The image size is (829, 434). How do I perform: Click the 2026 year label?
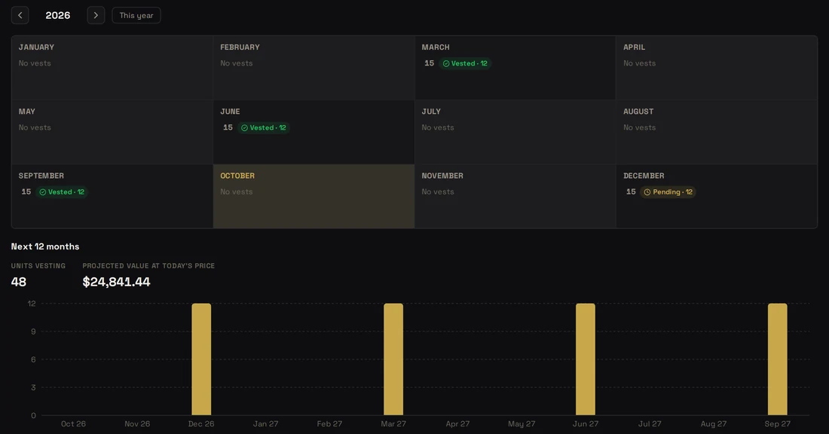57,15
